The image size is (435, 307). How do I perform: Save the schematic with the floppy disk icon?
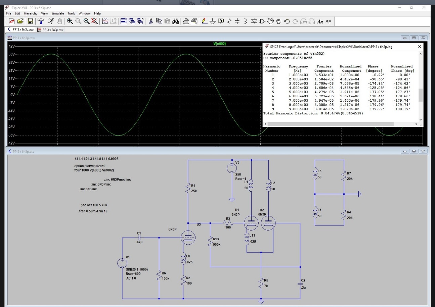tap(31, 21)
